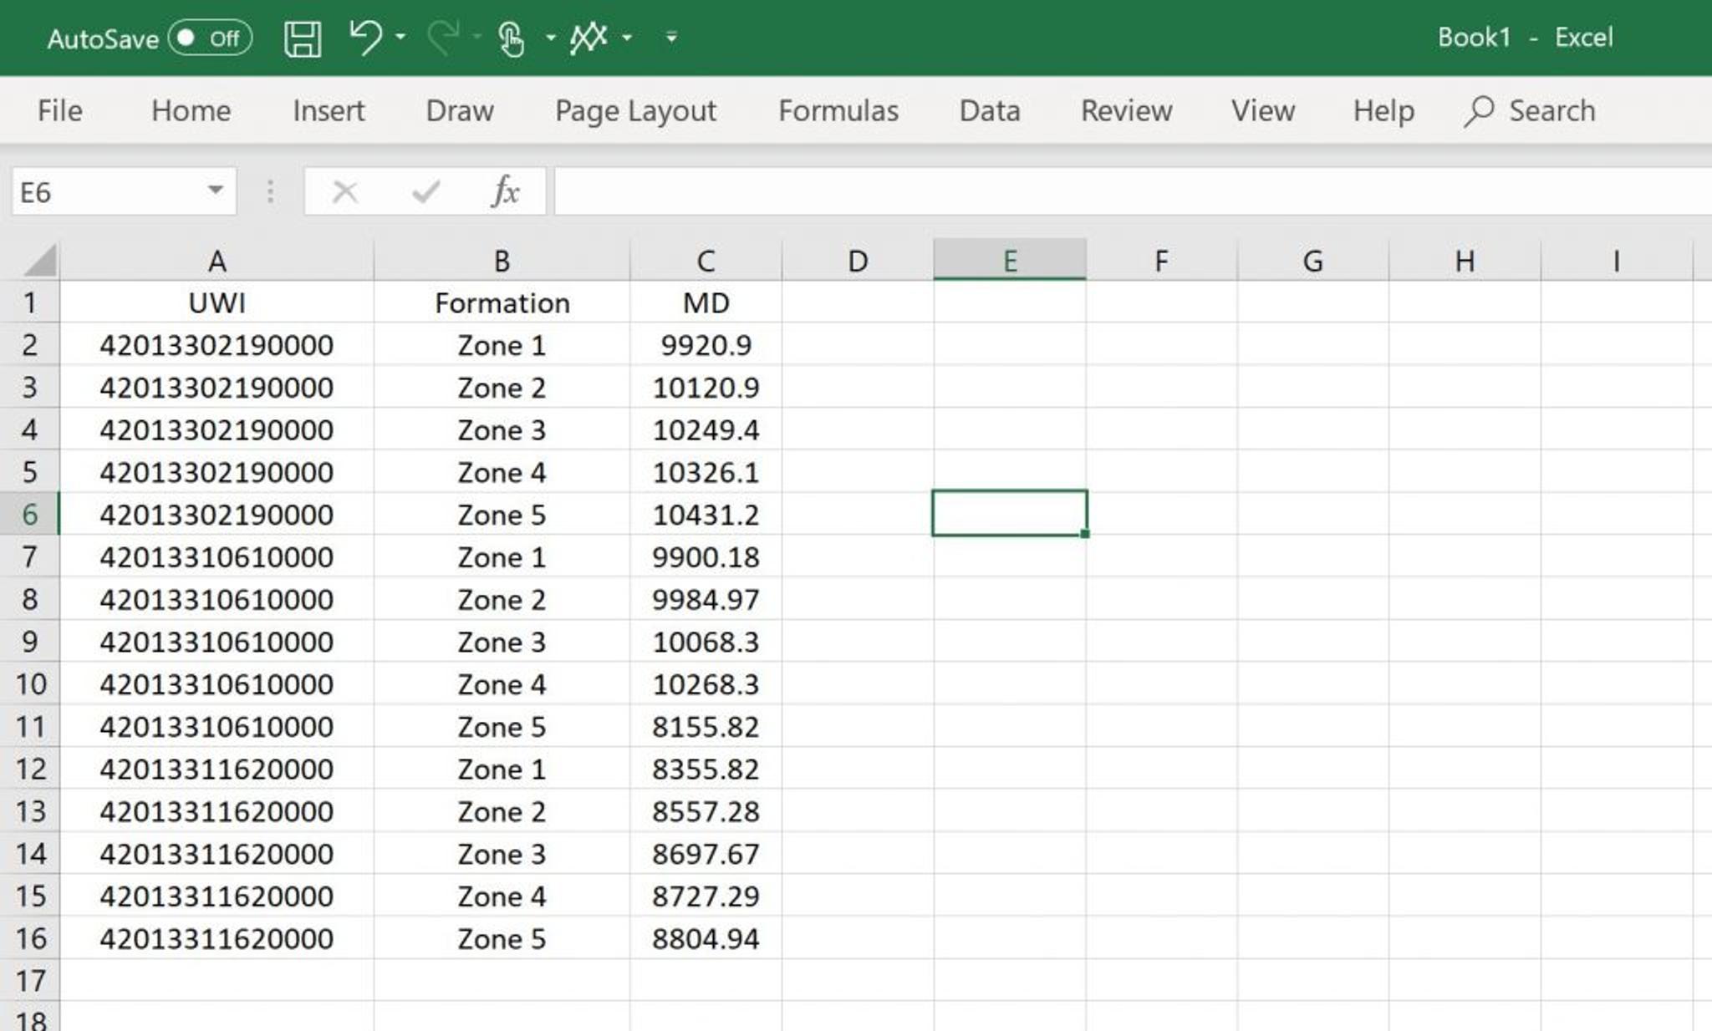Select column A header
Image resolution: width=1712 pixels, height=1031 pixels.
point(217,260)
